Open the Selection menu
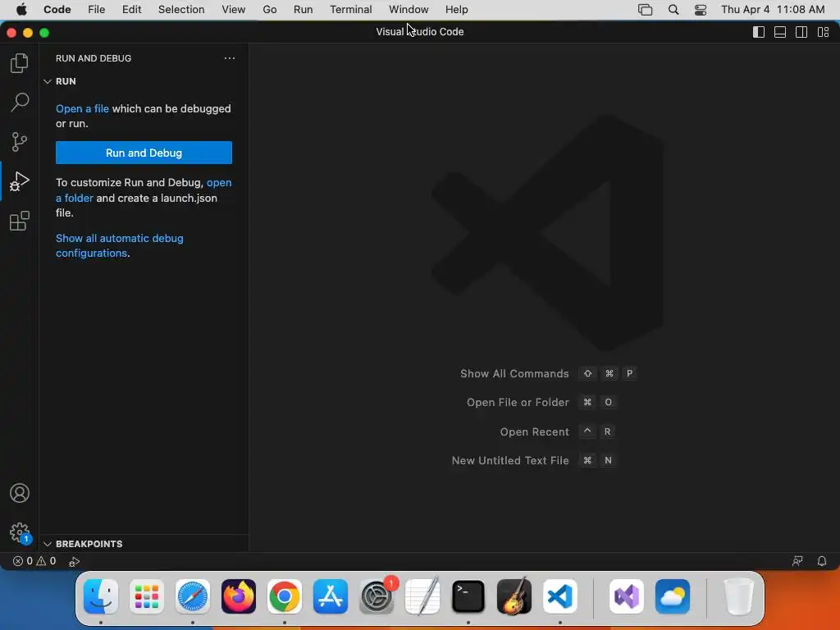 pyautogui.click(x=181, y=10)
